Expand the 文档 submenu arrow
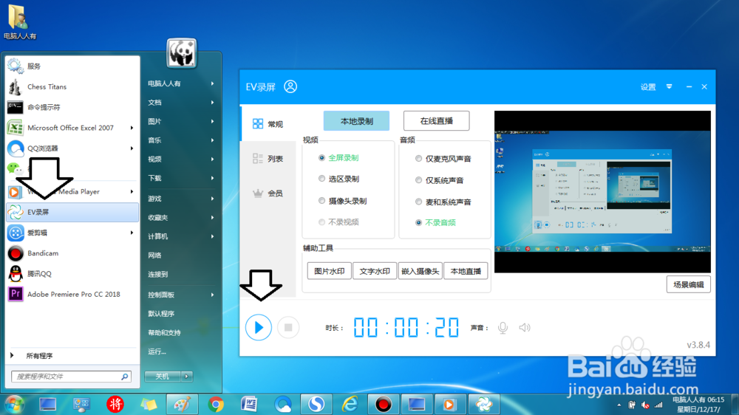 pyautogui.click(x=213, y=102)
